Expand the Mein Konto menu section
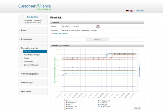Screen dimensions: 163x111 coord(33,92)
